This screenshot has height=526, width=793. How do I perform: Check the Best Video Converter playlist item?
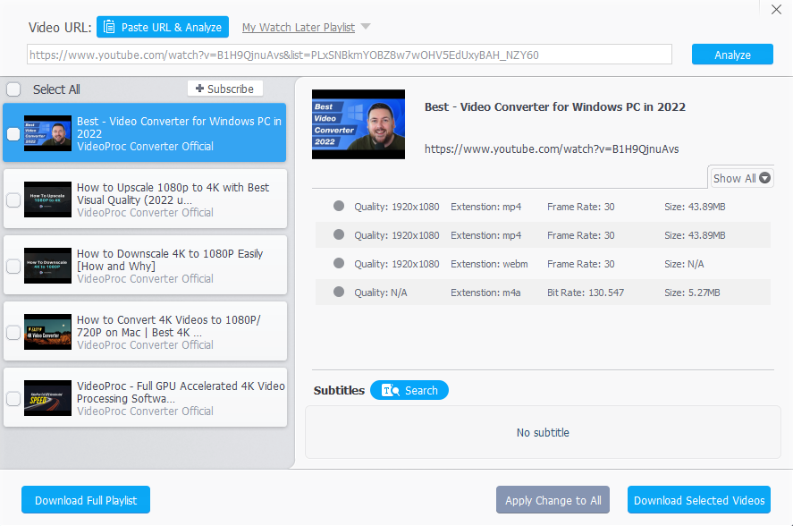pos(13,134)
